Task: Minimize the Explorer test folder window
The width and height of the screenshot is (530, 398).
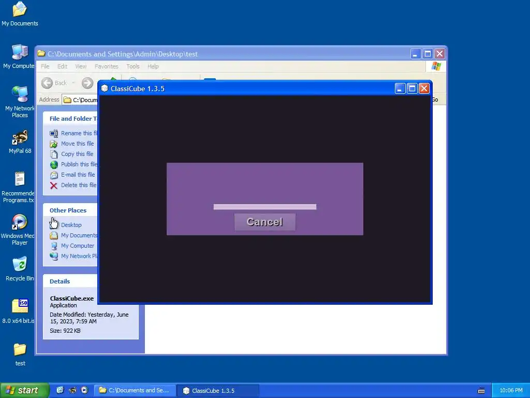Action: 416,54
